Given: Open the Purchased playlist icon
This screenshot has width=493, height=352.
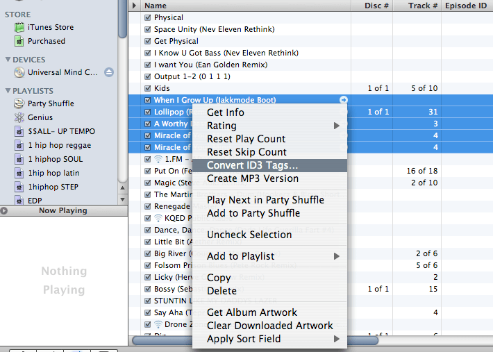Looking at the screenshot, I should (19, 41).
